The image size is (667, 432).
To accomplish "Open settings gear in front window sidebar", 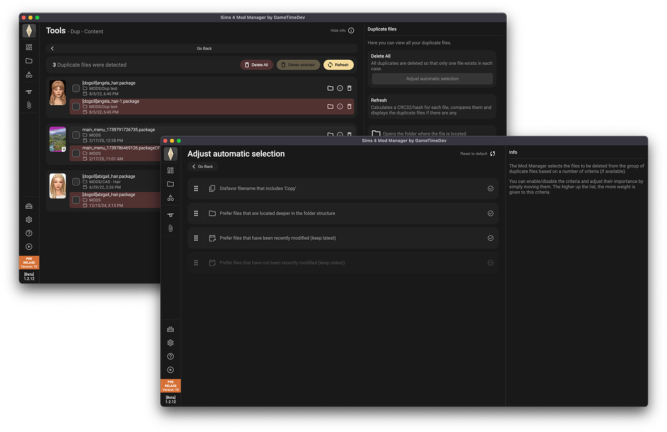I will tap(170, 343).
